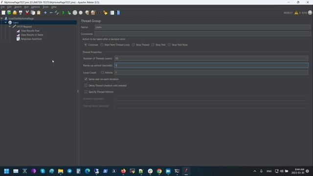Select the Users thread group item

(16, 22)
